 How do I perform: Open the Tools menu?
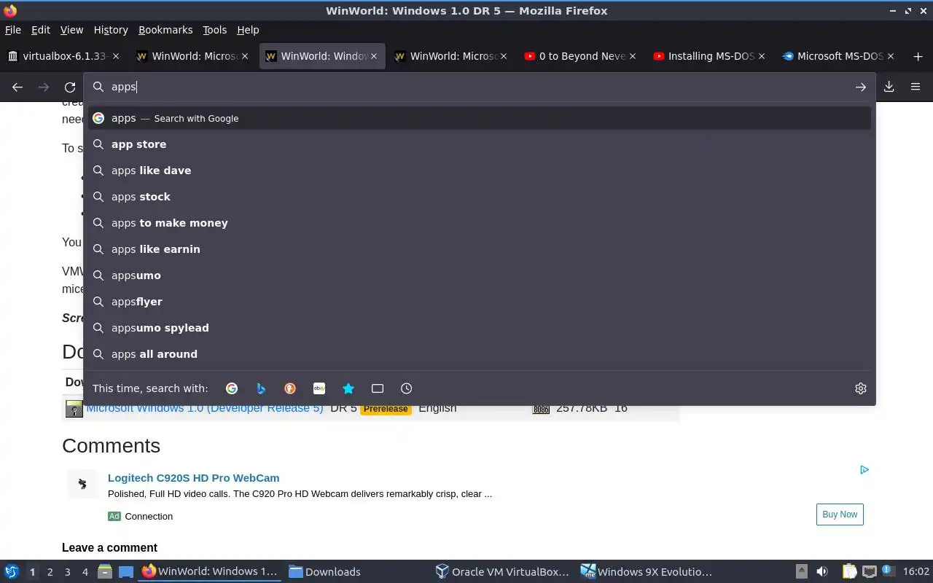click(x=215, y=30)
